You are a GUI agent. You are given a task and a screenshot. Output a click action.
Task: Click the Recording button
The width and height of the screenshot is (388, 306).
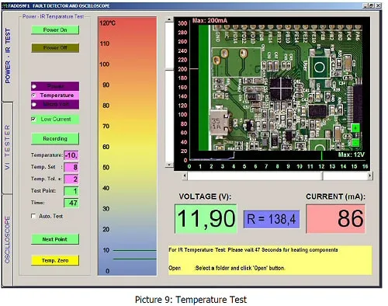pyautogui.click(x=55, y=139)
